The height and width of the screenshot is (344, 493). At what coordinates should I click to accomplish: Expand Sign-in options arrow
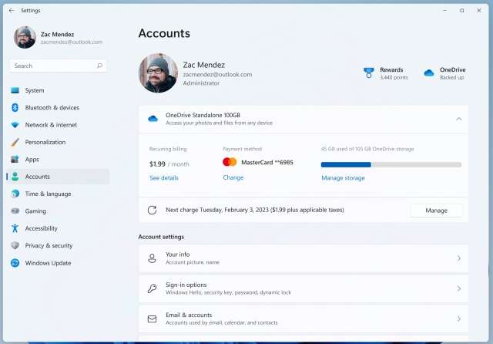[459, 288]
